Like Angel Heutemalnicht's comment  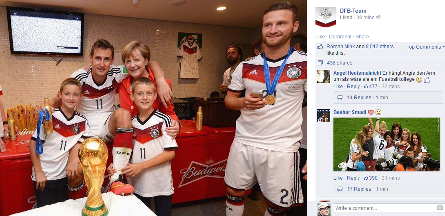coord(338,87)
